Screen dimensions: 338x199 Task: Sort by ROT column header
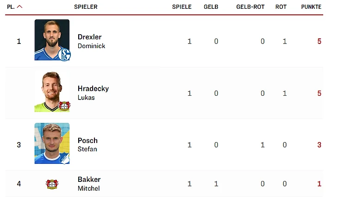(x=281, y=7)
